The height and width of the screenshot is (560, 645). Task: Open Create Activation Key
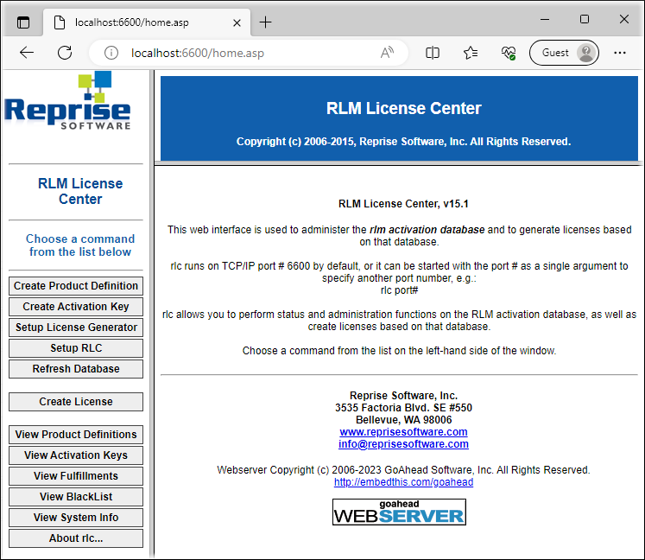76,306
